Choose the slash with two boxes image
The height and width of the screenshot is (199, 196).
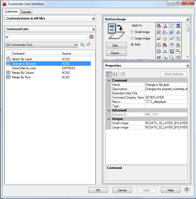pos(178,39)
